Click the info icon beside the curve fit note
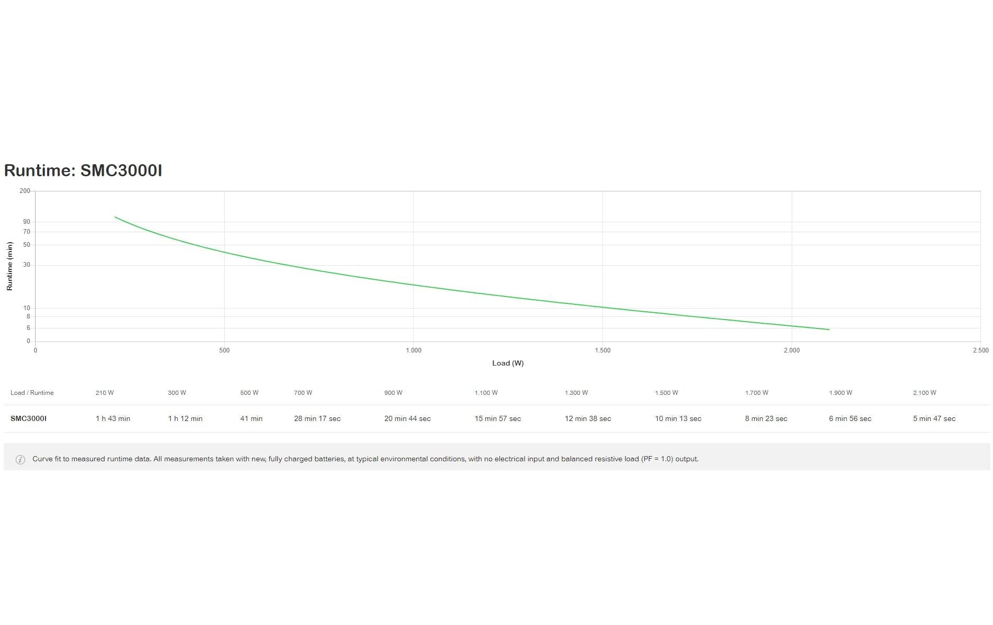The height and width of the screenshot is (625, 993). [x=20, y=460]
